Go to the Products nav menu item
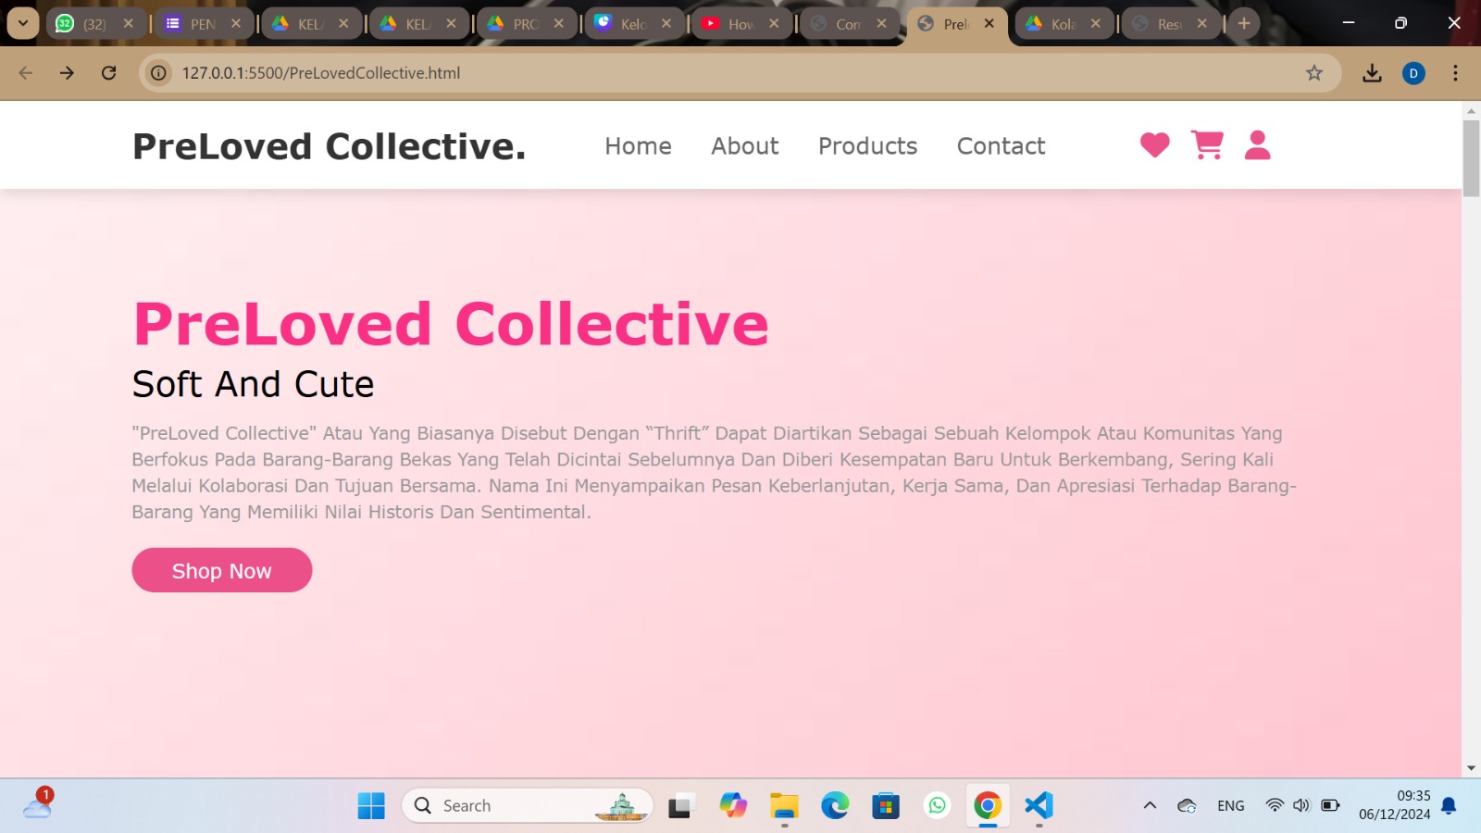 point(867,146)
